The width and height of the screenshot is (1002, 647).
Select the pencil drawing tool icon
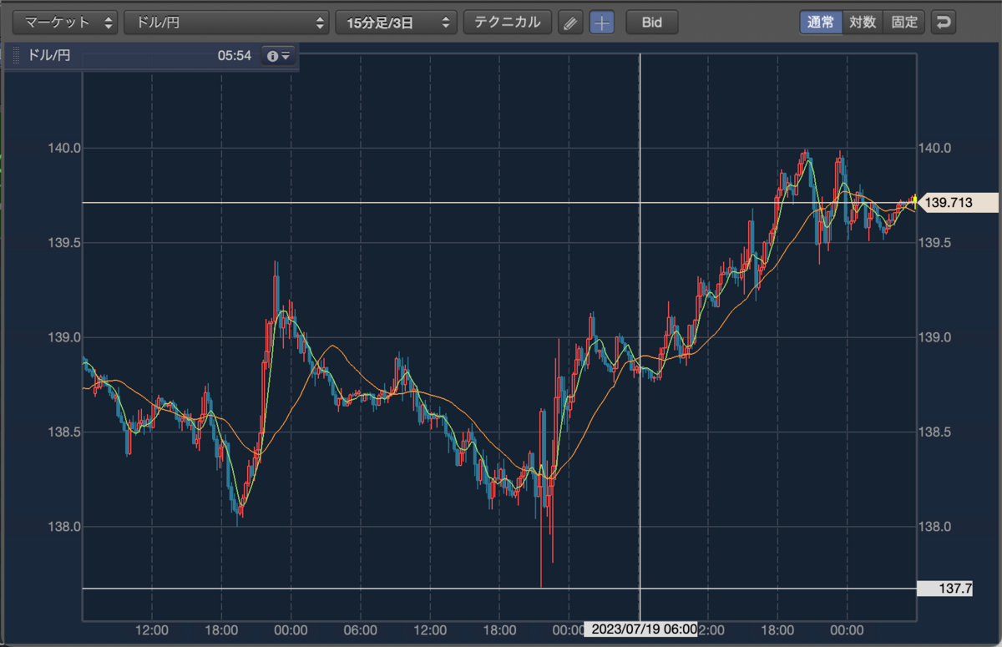pyautogui.click(x=570, y=23)
